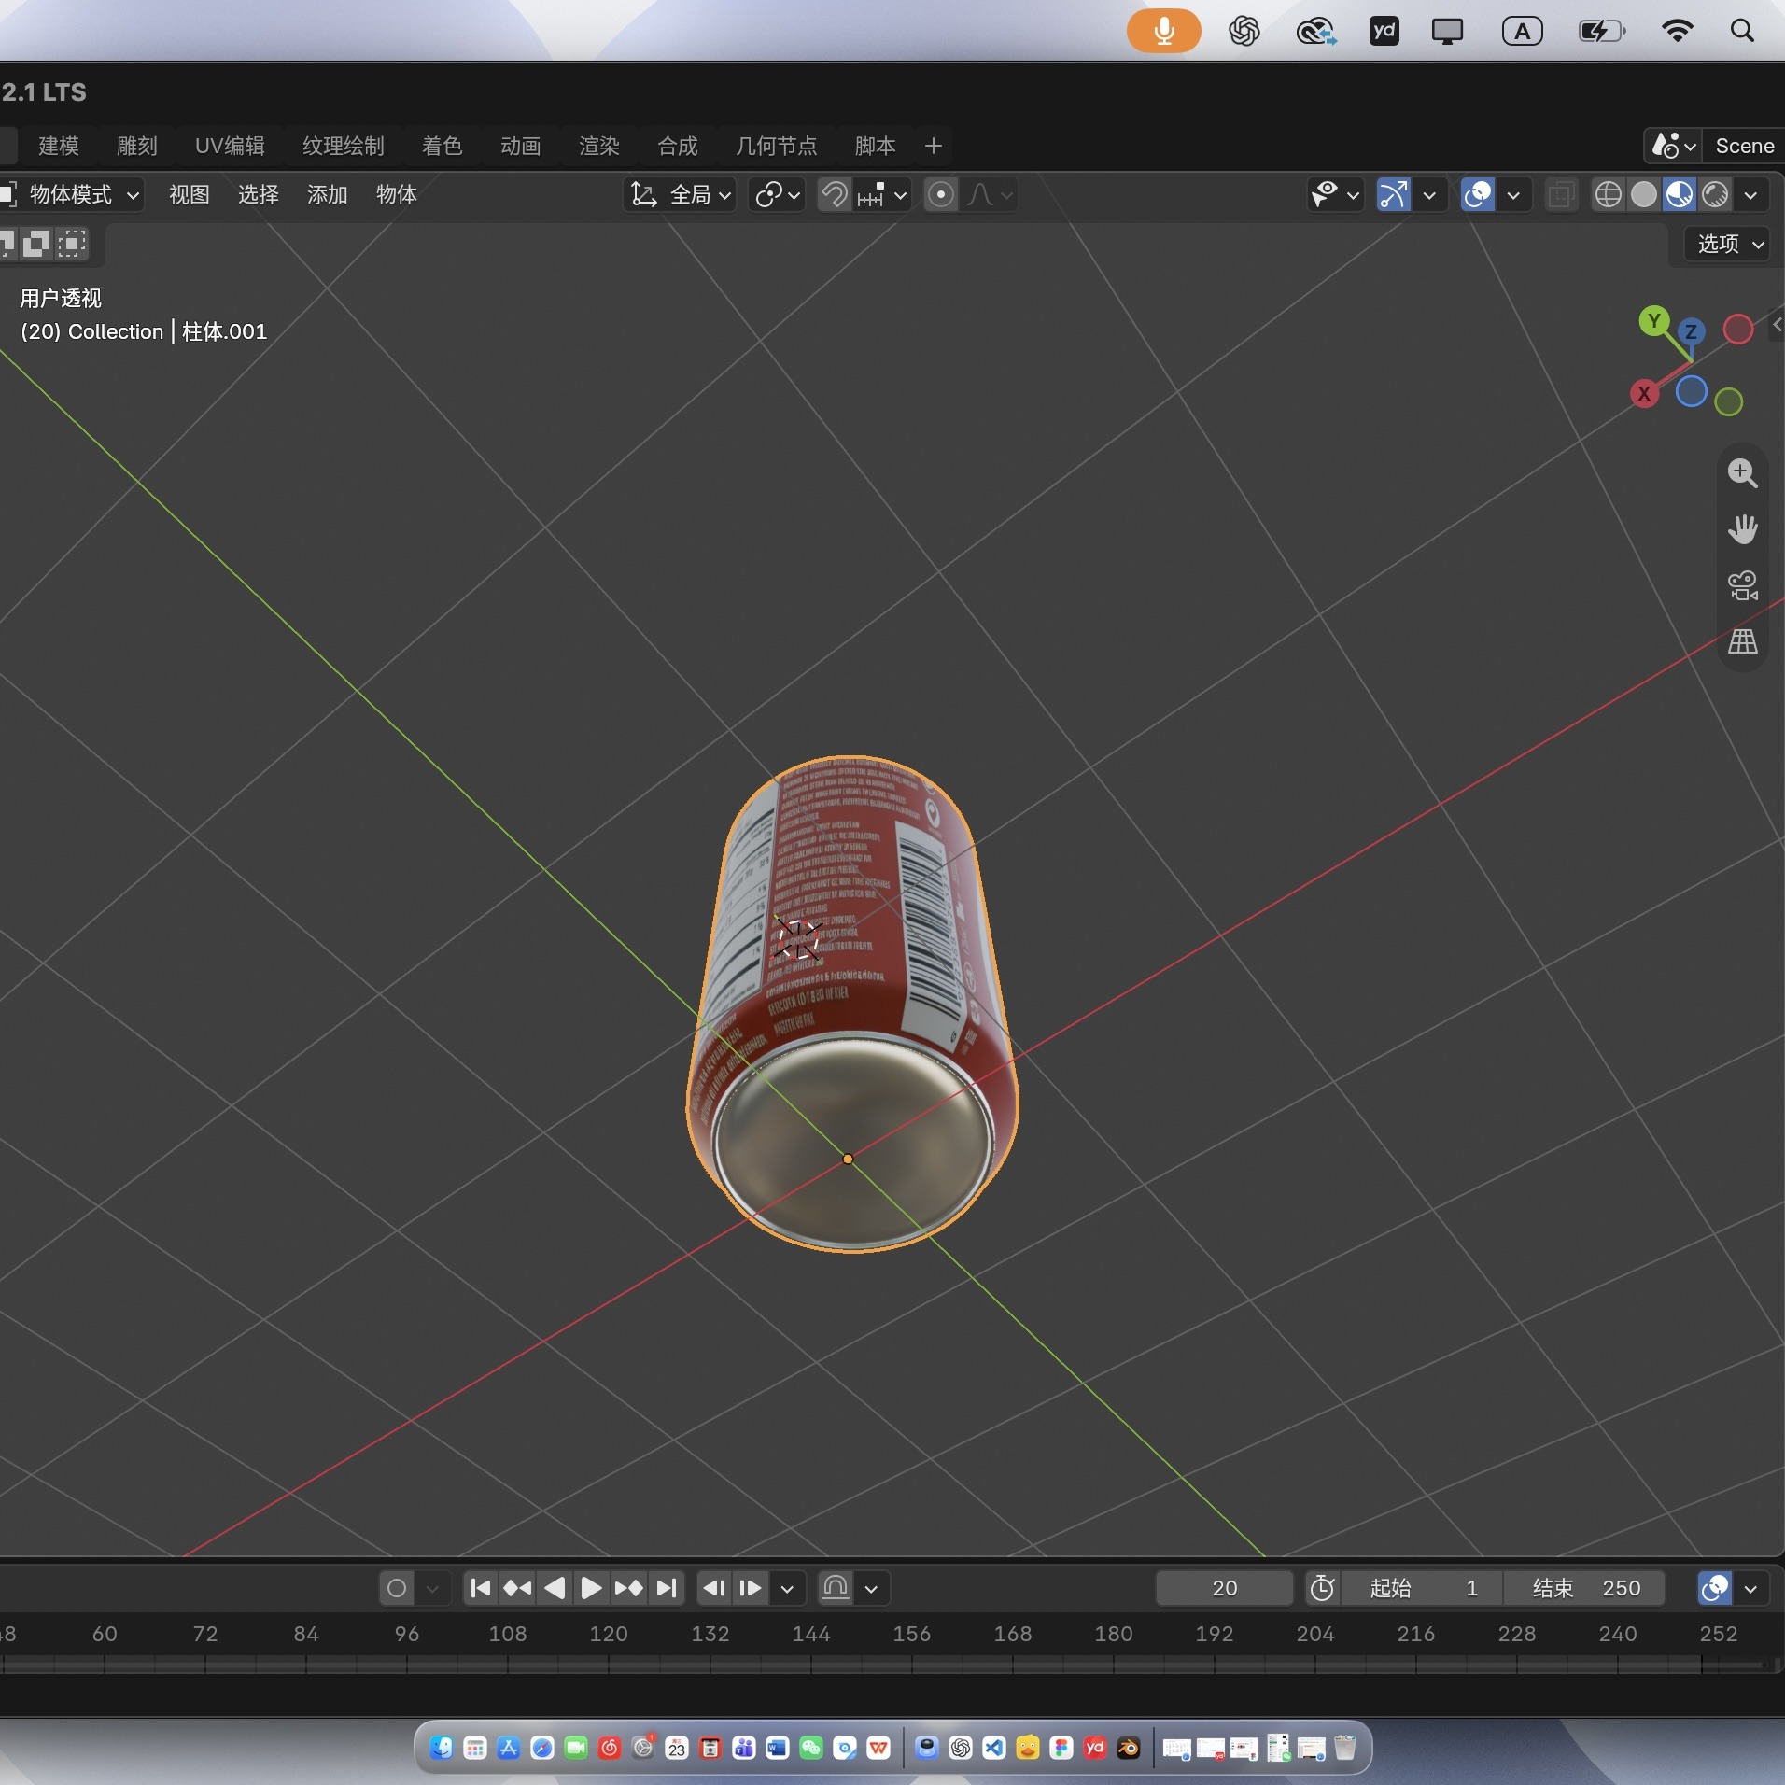
Task: Toggle snapping magnet on
Action: click(x=835, y=194)
